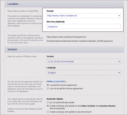Screen dimensions: 128x115
Task: Click the Directory input containing naujienos
Action: (x=84, y=26)
